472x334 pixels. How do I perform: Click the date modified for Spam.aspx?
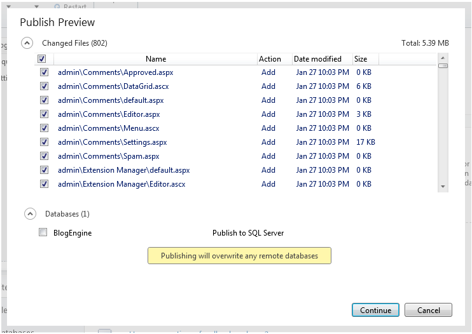tap(323, 156)
